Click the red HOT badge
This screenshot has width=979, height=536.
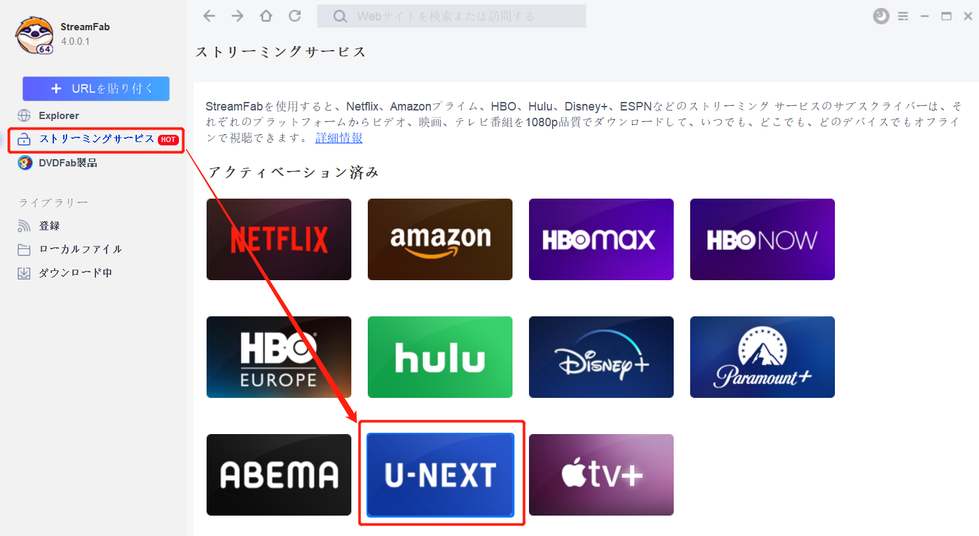click(x=168, y=139)
